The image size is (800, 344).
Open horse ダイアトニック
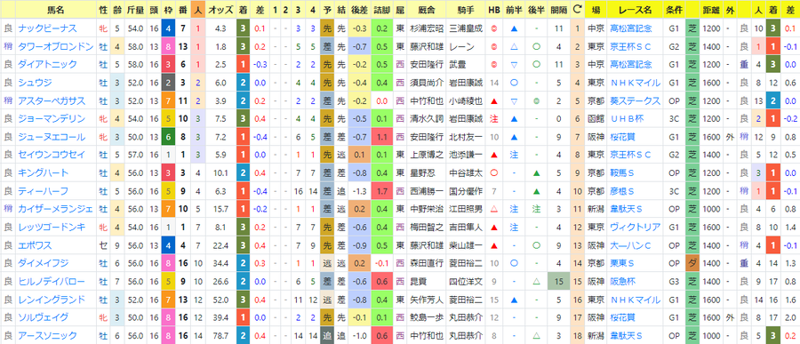[47, 64]
